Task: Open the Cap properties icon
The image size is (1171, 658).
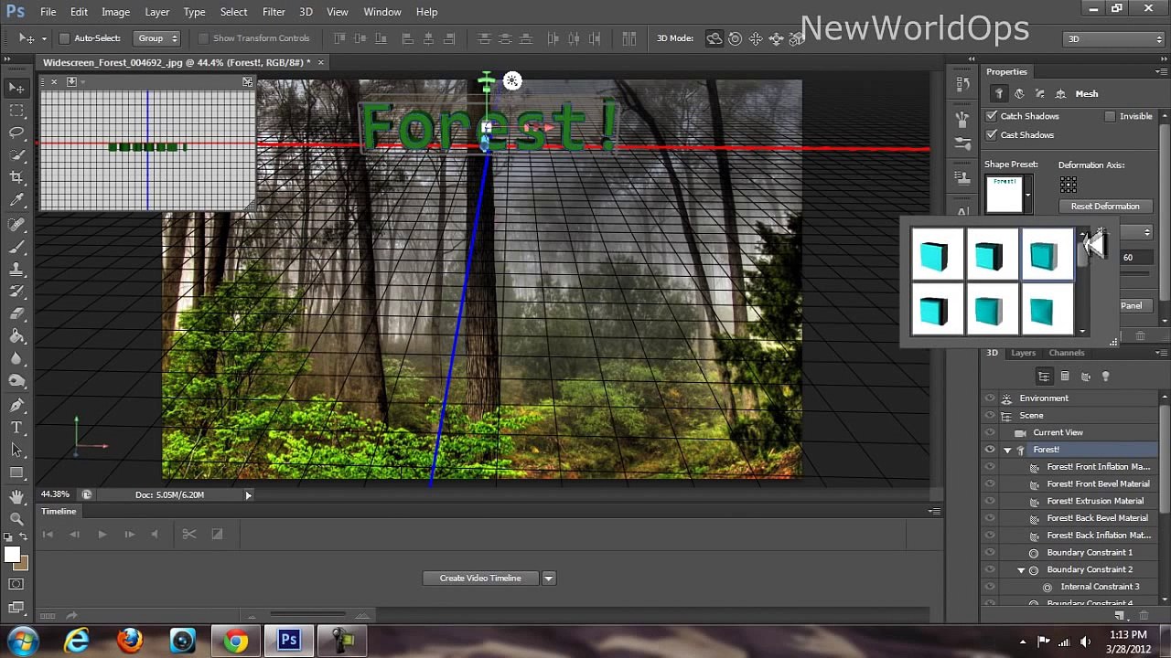Action: tap(1040, 93)
